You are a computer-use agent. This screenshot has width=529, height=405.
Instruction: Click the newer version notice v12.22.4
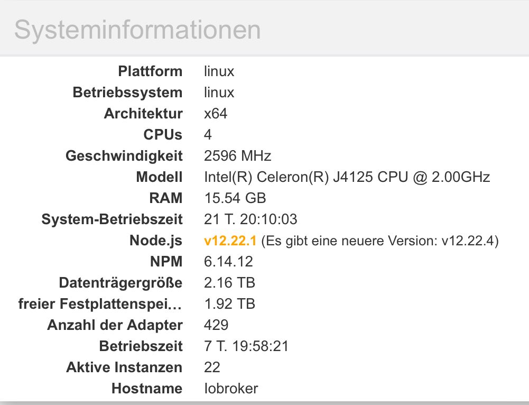pos(380,241)
